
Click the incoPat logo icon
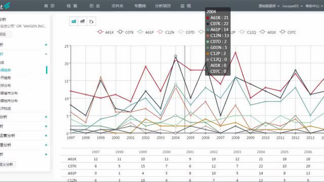[x=6, y=6]
